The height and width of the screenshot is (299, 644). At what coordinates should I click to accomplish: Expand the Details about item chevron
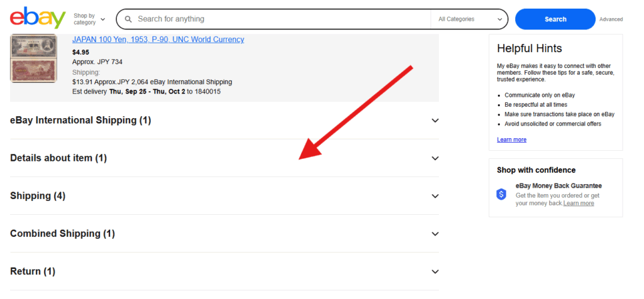pos(435,158)
